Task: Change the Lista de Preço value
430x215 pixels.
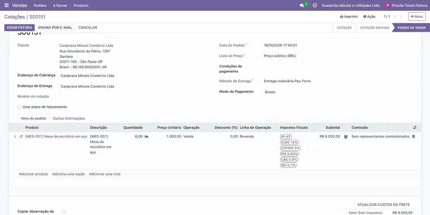Action: 280,56
